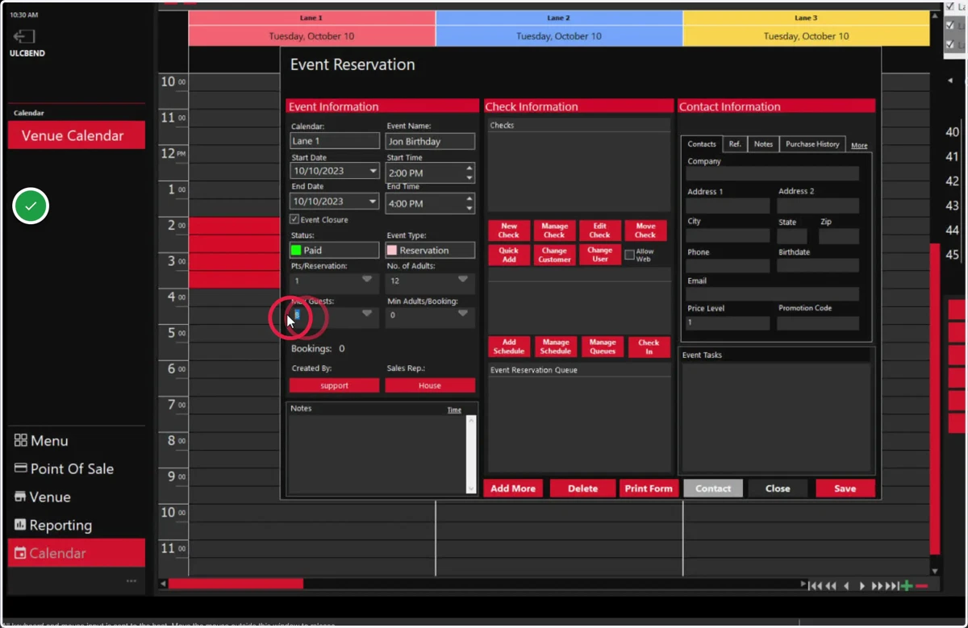The width and height of the screenshot is (968, 628).
Task: Click the green Paid status swatch
Action: (x=296, y=251)
